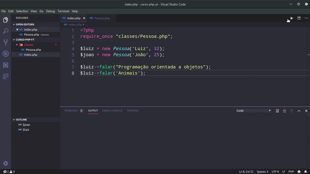Open the Selection menu

(x=22, y=11)
